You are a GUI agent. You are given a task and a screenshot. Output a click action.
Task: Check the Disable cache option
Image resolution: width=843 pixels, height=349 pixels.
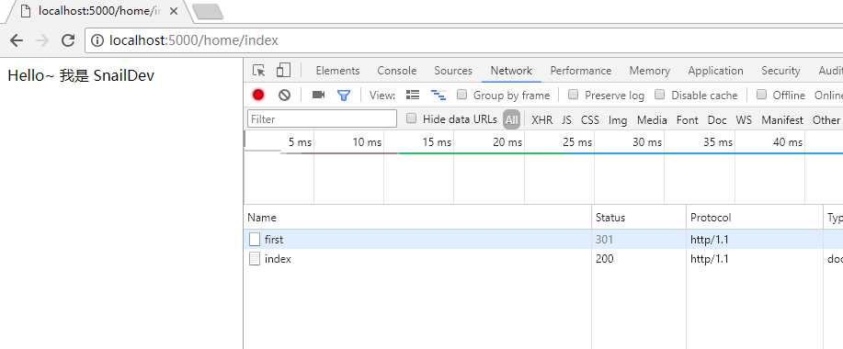[660, 95]
